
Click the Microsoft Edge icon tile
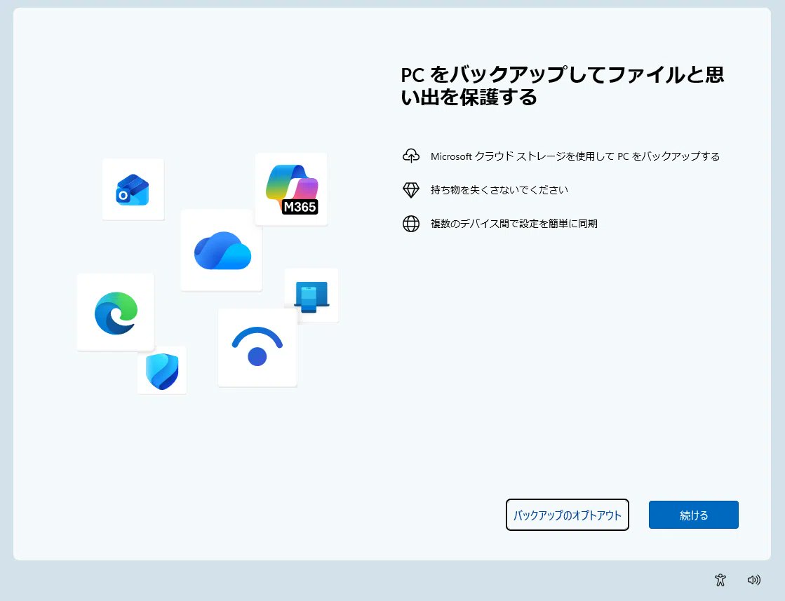[x=116, y=312]
